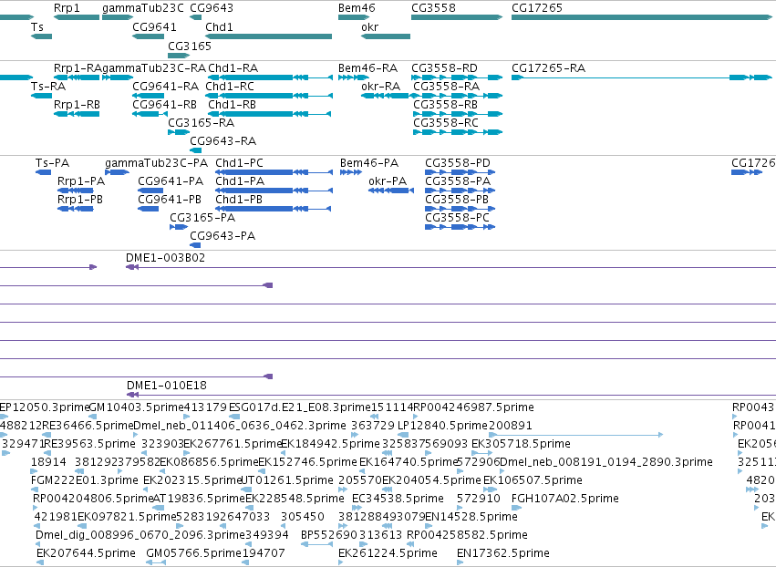
Task: Click protein gammaTub23C-PA label
Action: (x=157, y=163)
